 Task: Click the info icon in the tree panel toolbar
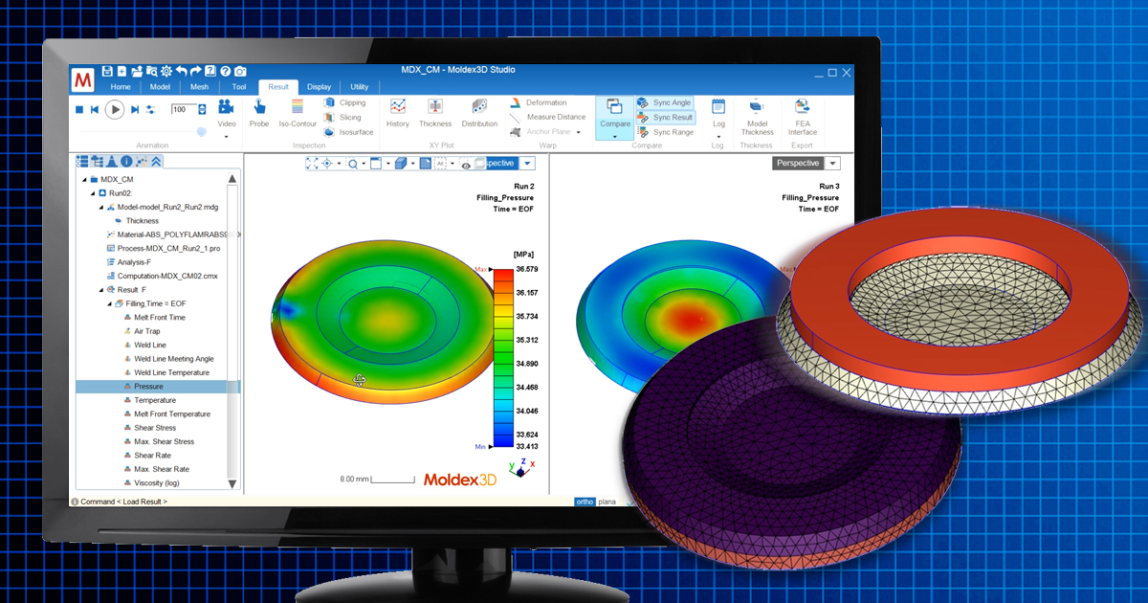(x=126, y=161)
